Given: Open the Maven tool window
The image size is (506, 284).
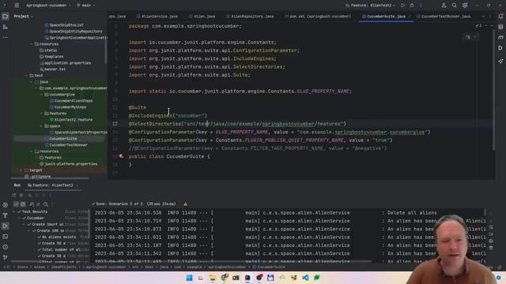Looking at the screenshot, I should click(500, 37).
